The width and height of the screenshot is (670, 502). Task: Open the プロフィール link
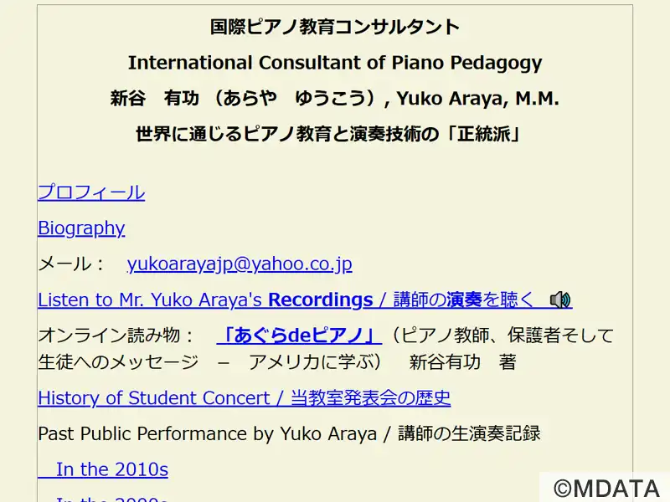(91, 192)
